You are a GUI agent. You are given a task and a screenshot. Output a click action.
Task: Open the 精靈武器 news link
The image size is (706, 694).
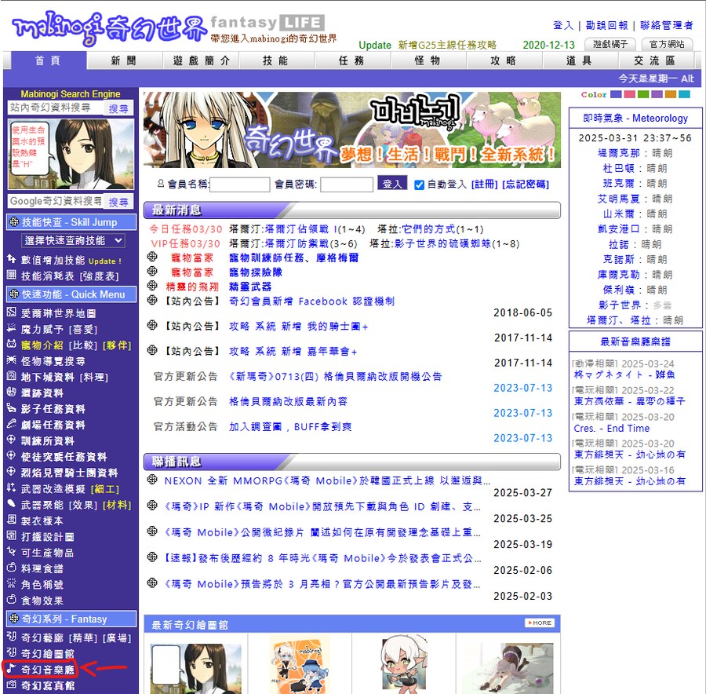coord(250,287)
